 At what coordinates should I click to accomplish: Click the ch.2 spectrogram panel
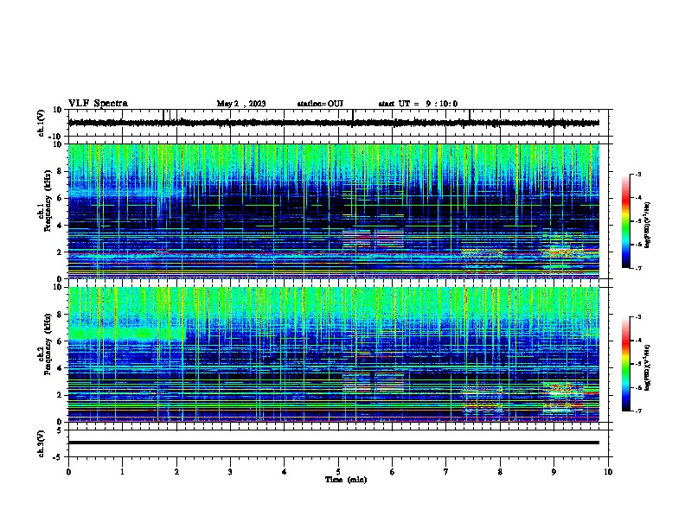tap(333, 354)
